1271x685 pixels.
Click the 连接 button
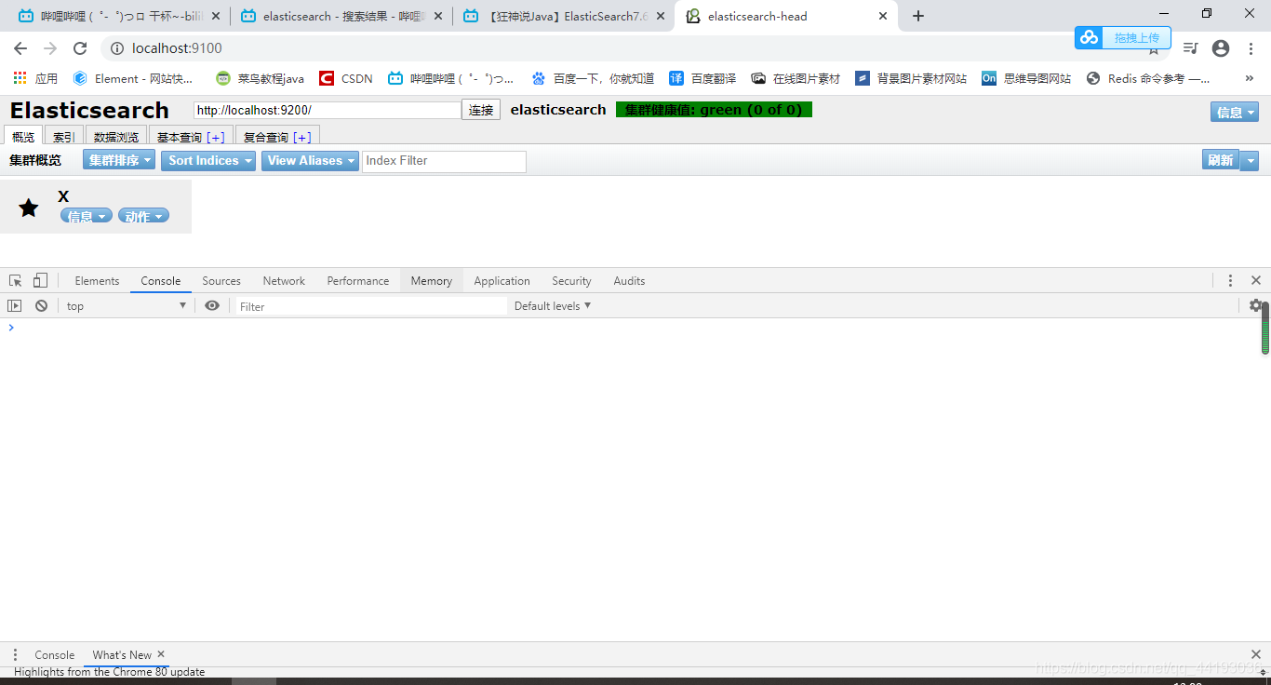pos(480,109)
